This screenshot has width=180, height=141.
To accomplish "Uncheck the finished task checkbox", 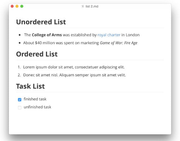I will tap(20, 100).
